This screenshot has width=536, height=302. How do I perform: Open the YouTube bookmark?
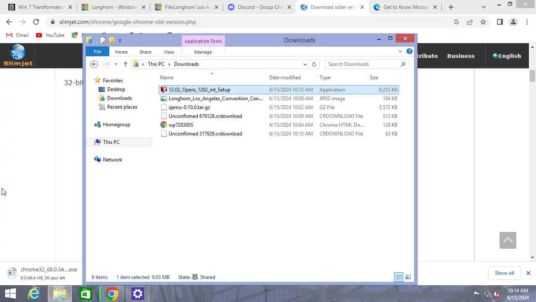coord(50,35)
